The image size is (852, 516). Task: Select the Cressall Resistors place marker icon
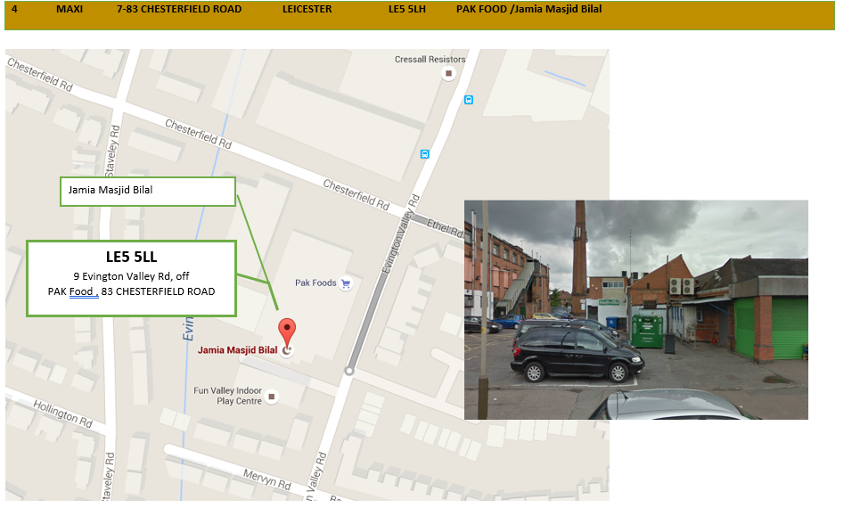coord(448,74)
